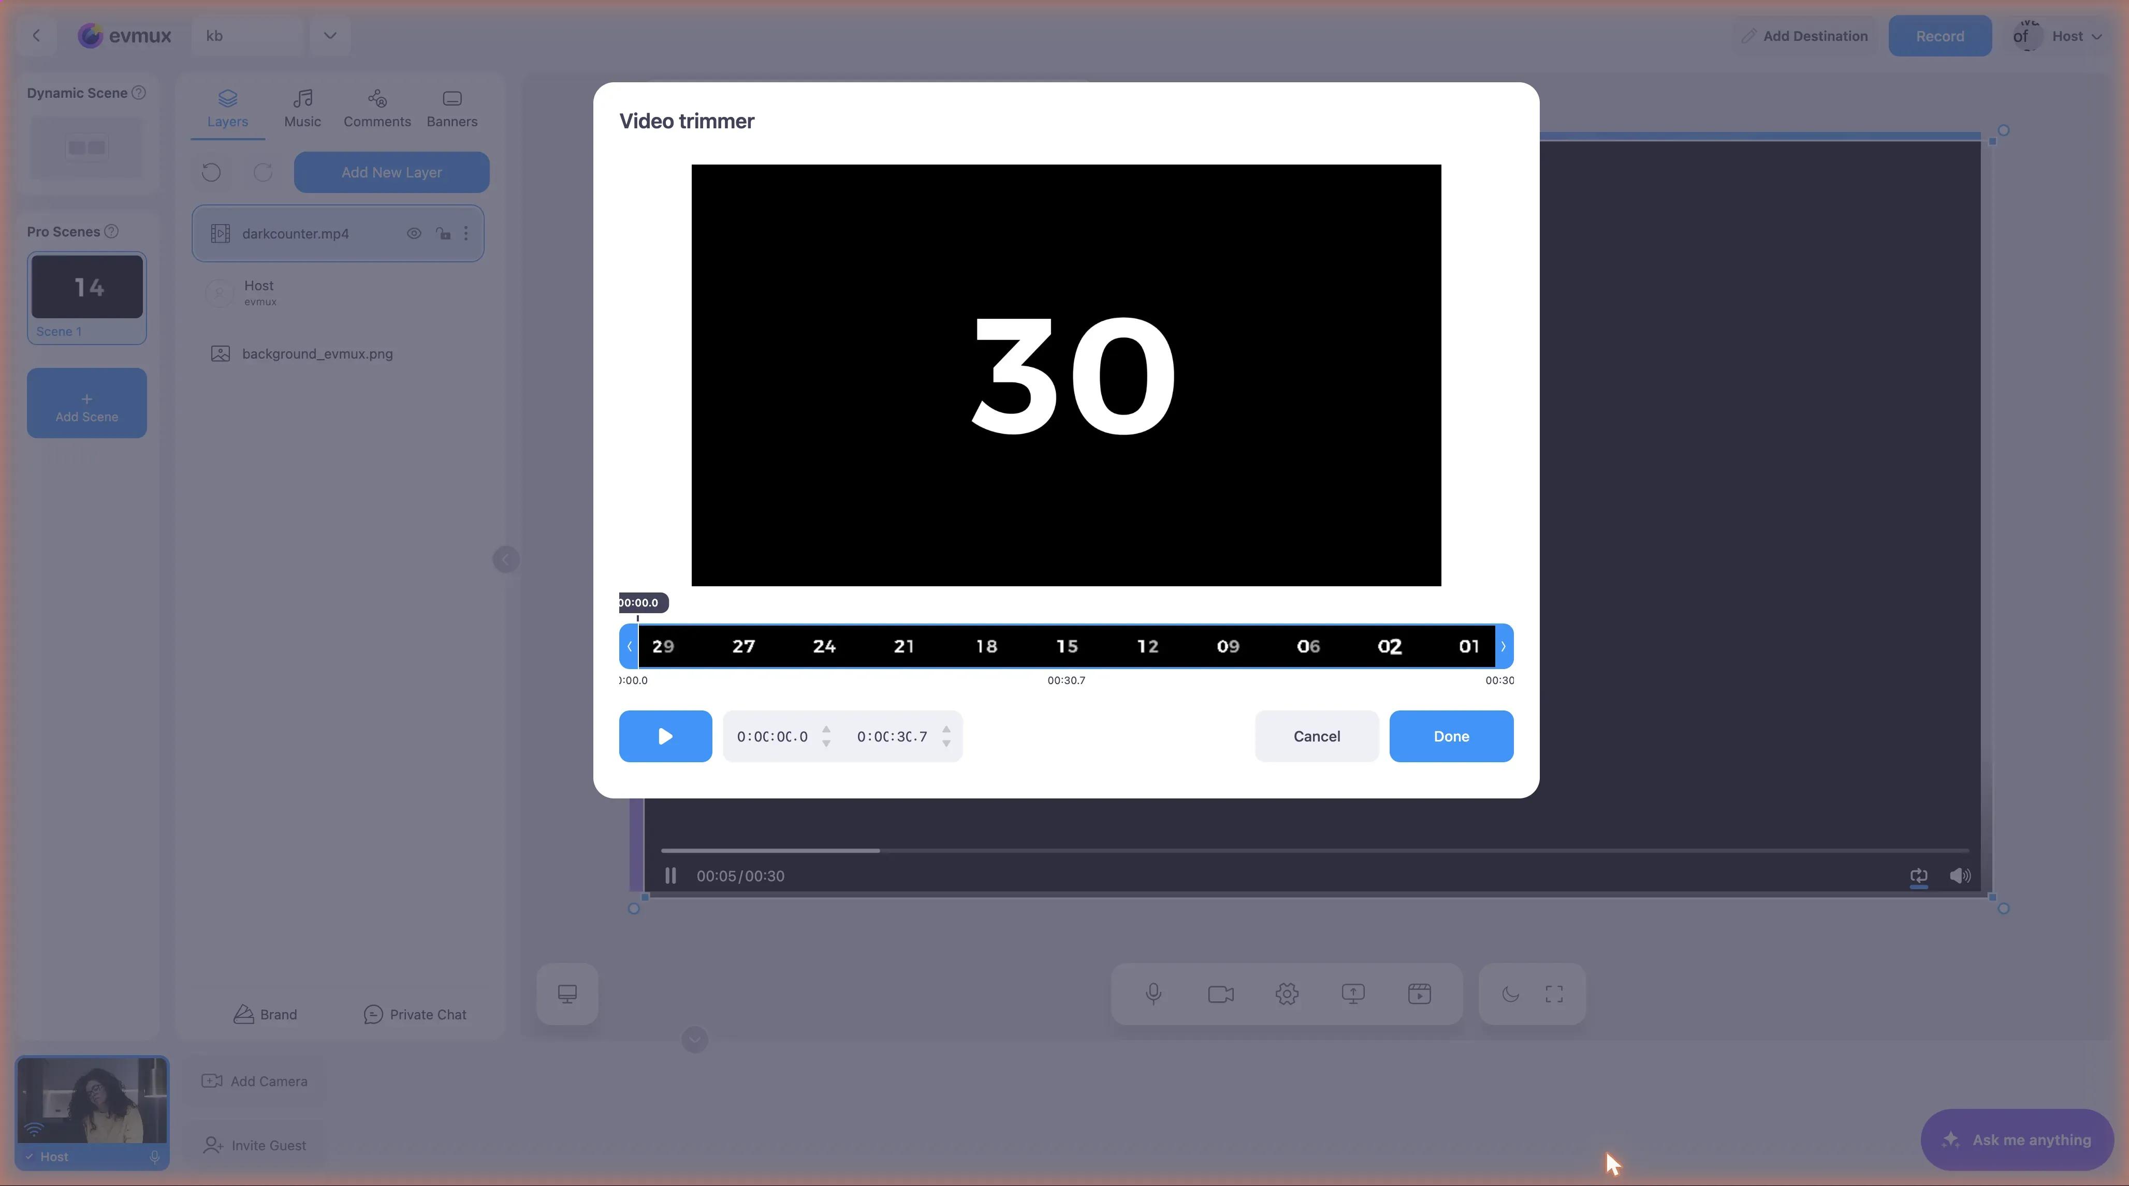Image resolution: width=2129 pixels, height=1186 pixels.
Task: Switch to the Music tab
Action: 302,109
